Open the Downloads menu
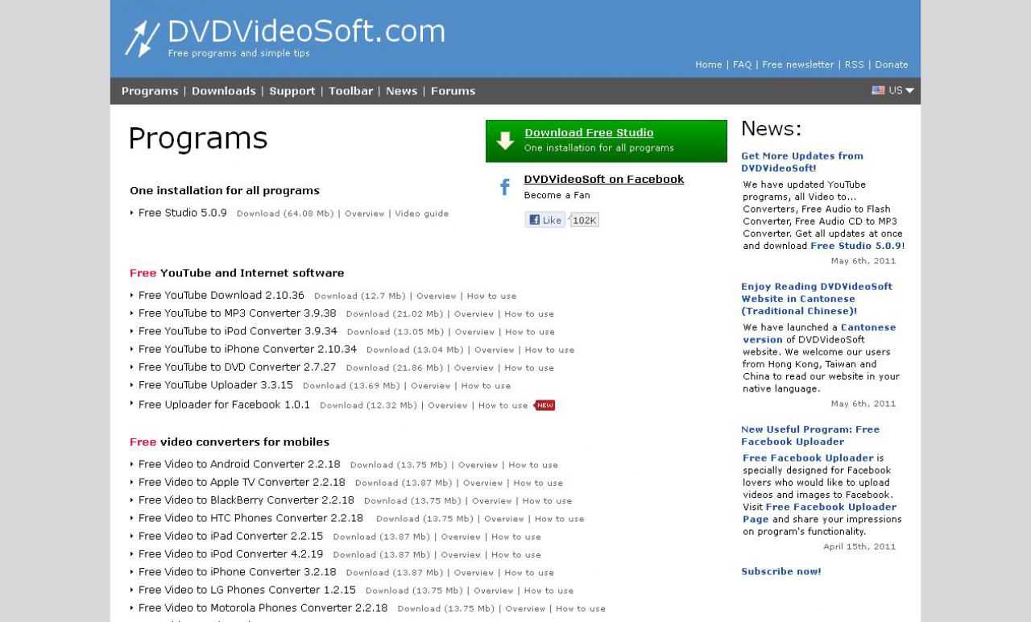This screenshot has width=1031, height=622. (224, 91)
